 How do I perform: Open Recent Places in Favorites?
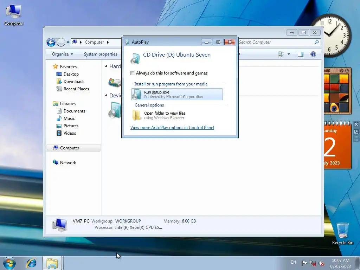coord(76,89)
